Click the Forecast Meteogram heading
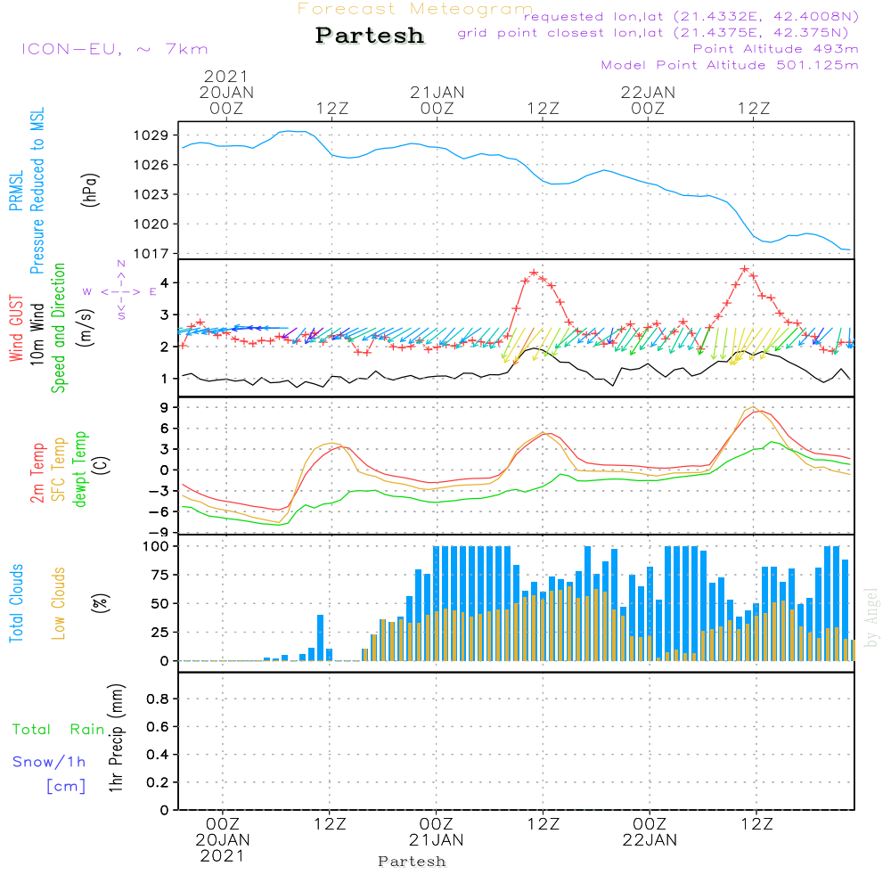The height and width of the screenshot is (891, 891). [414, 9]
